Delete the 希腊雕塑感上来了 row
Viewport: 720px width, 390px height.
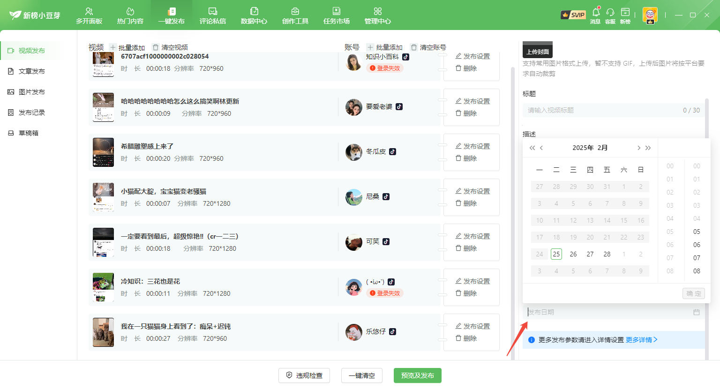[x=466, y=158]
